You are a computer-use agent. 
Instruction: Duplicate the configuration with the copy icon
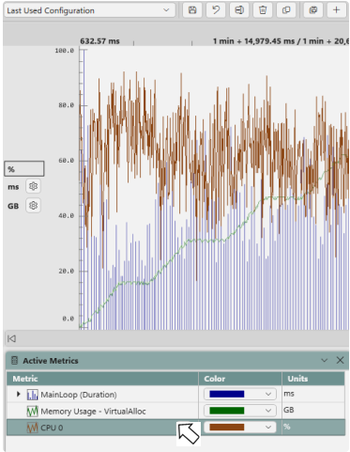[286, 10]
